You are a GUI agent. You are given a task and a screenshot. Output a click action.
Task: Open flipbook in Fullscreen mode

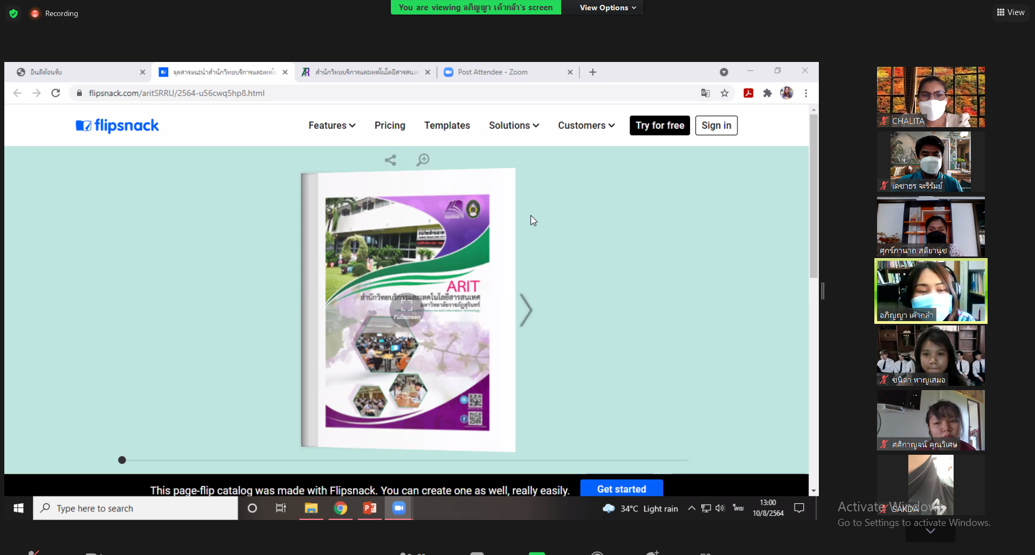pyautogui.click(x=406, y=309)
